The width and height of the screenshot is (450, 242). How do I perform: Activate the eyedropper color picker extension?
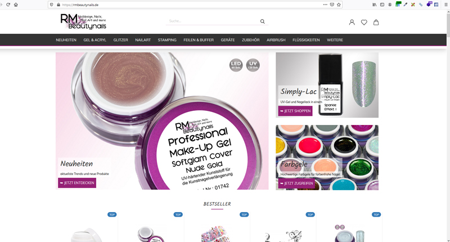pos(405,5)
